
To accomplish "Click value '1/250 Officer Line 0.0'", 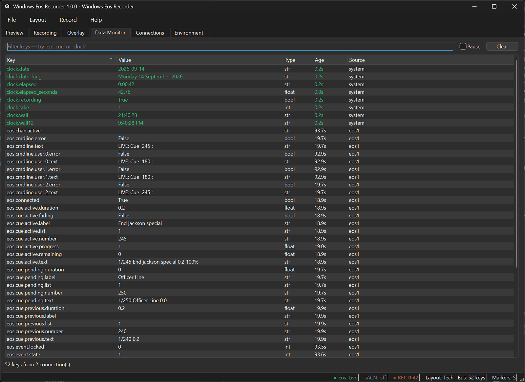I will point(142,300).
